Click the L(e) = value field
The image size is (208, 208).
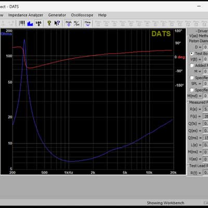[205, 145]
